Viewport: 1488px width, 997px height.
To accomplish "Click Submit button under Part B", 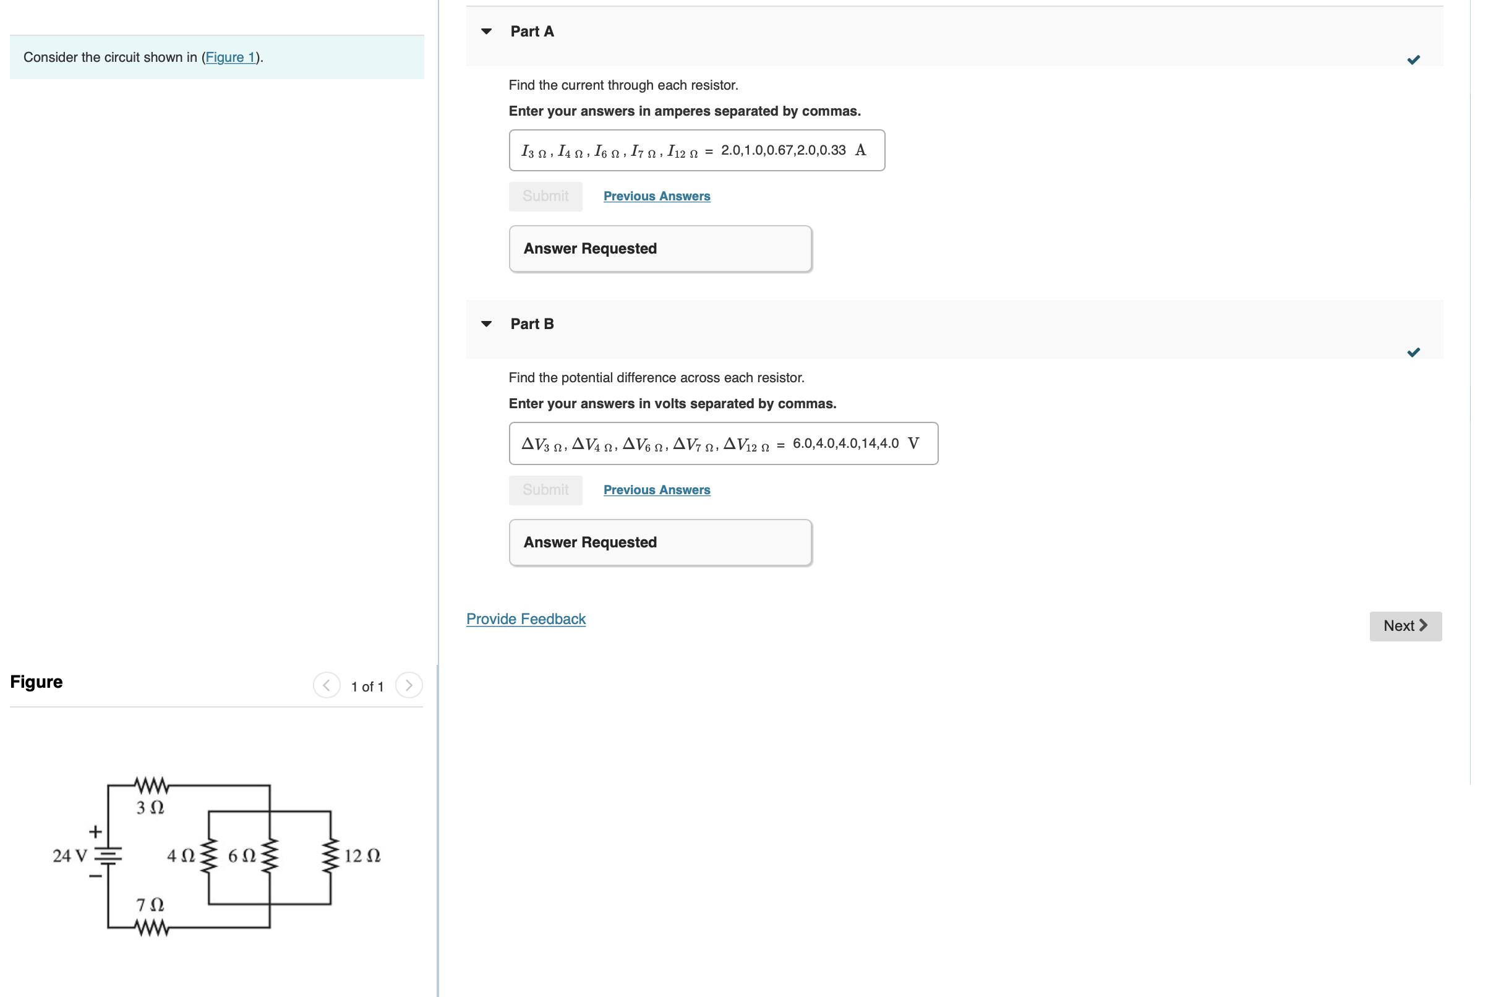I will coord(545,490).
